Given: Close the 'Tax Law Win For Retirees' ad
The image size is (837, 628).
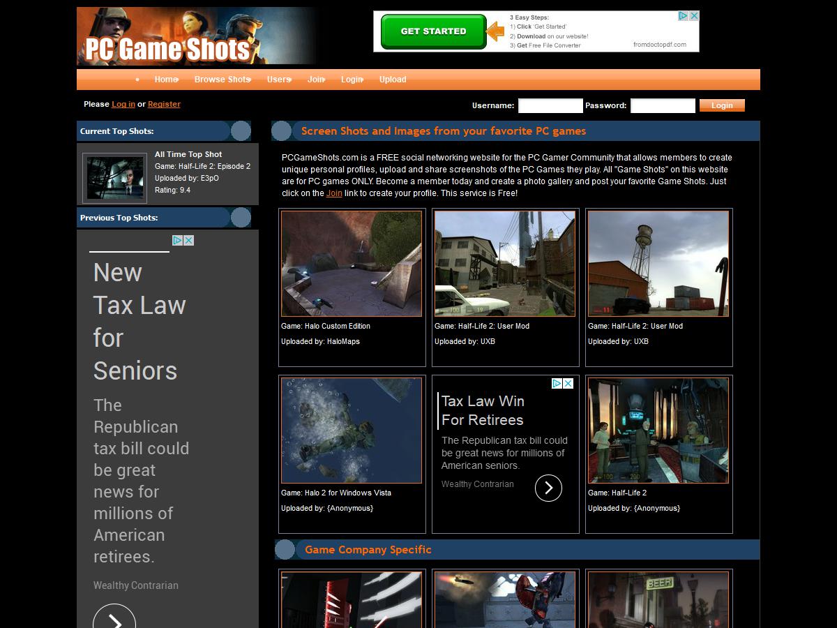Looking at the screenshot, I should tap(568, 383).
